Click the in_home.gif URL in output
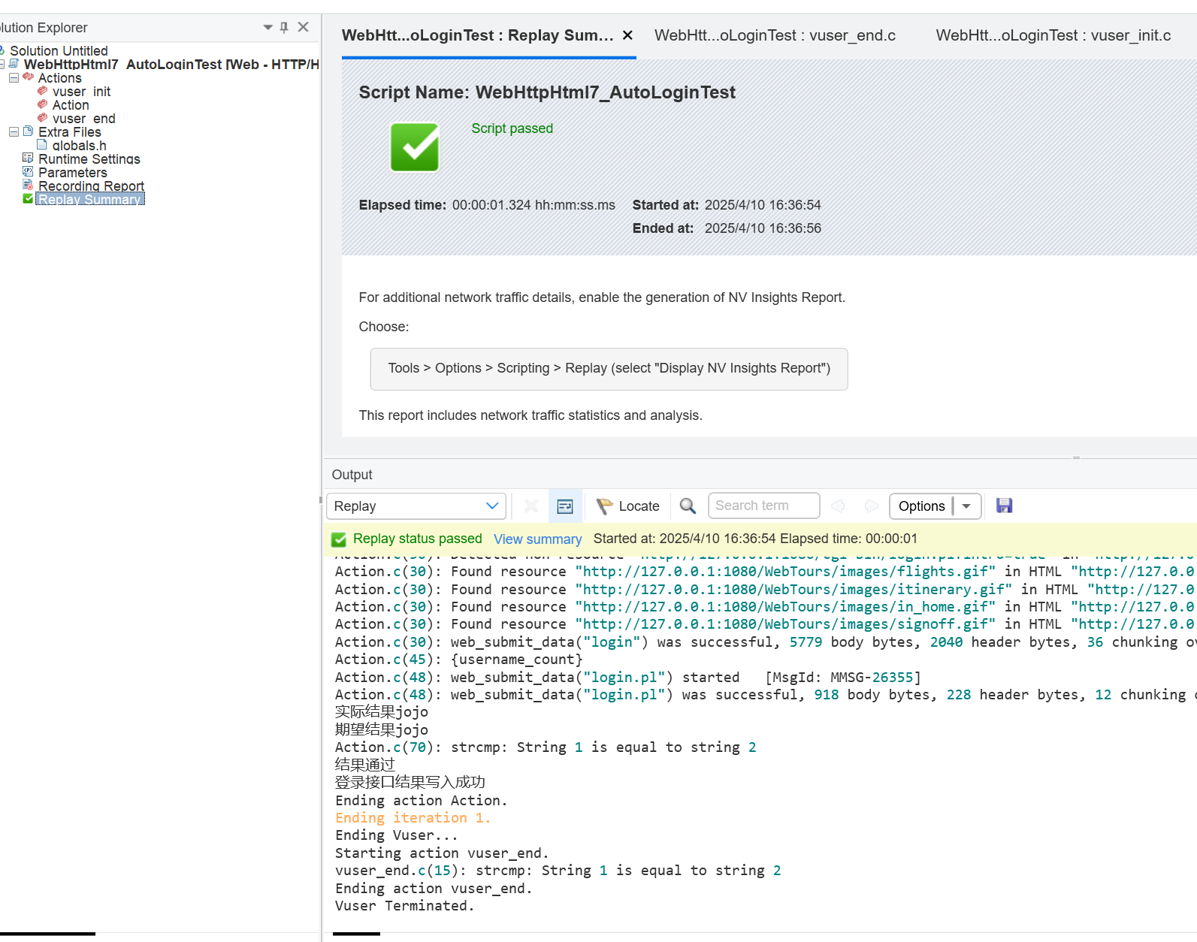Viewport: 1197px width, 942px height. [785, 607]
